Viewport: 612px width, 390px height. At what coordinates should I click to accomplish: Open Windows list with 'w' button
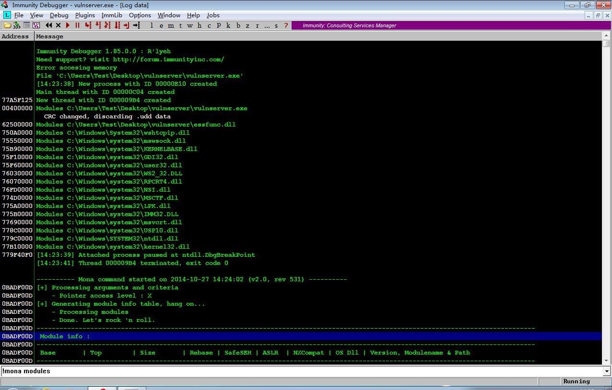point(190,25)
